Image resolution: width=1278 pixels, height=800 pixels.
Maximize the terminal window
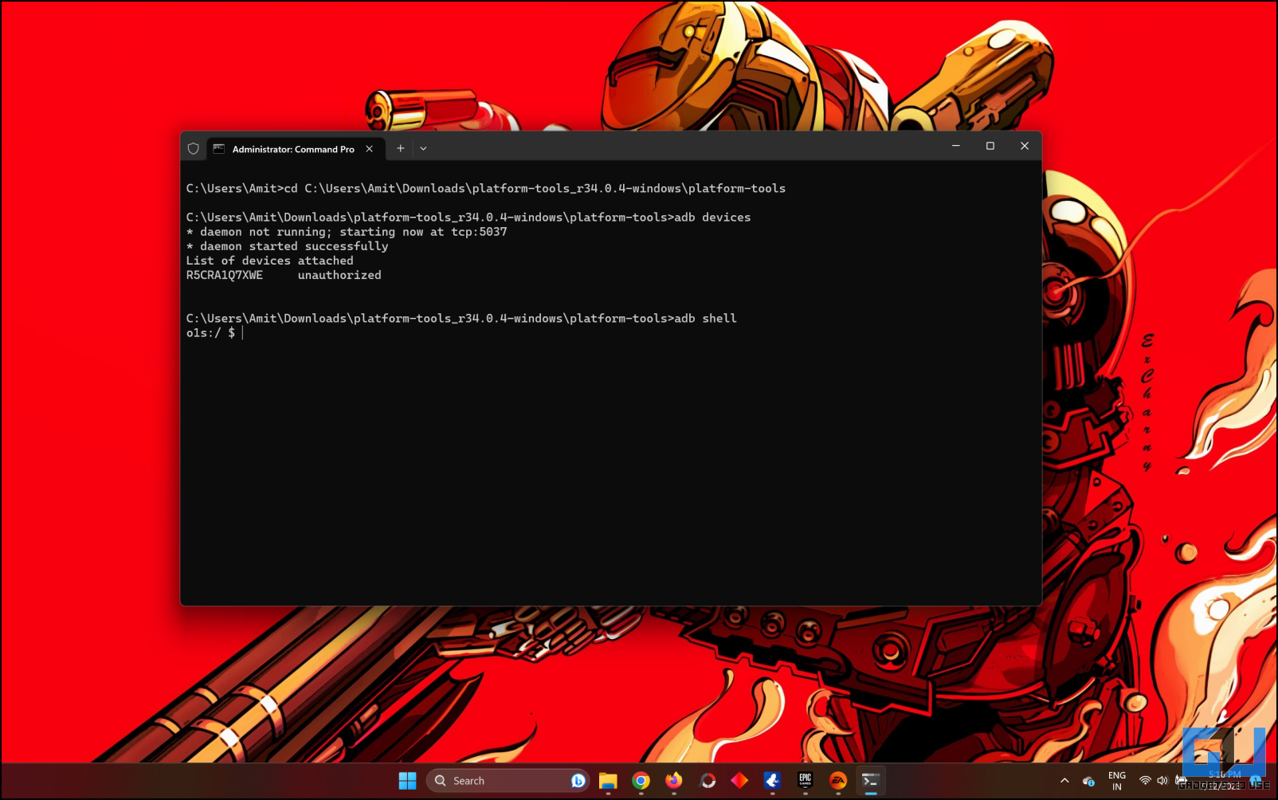(990, 146)
